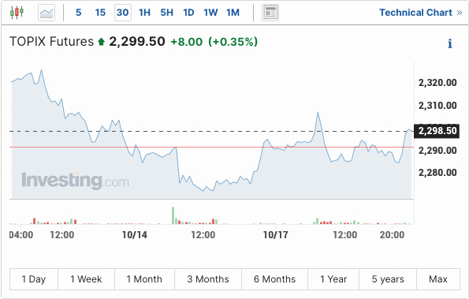Click the +8.00 change value

[x=186, y=42]
